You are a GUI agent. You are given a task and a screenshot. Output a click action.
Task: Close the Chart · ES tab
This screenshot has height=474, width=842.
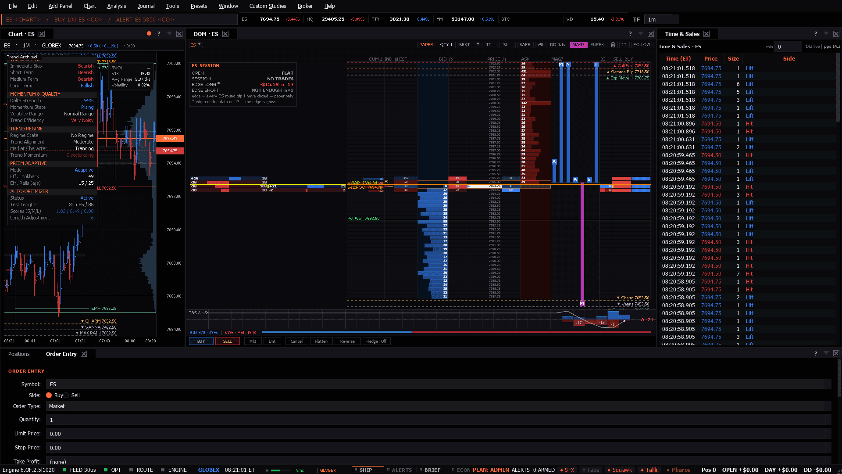[42, 34]
